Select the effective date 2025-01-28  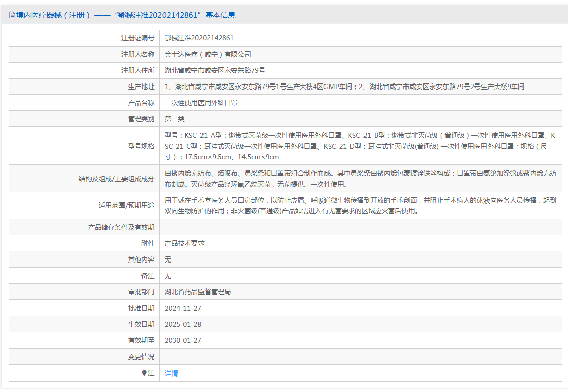tap(183, 324)
